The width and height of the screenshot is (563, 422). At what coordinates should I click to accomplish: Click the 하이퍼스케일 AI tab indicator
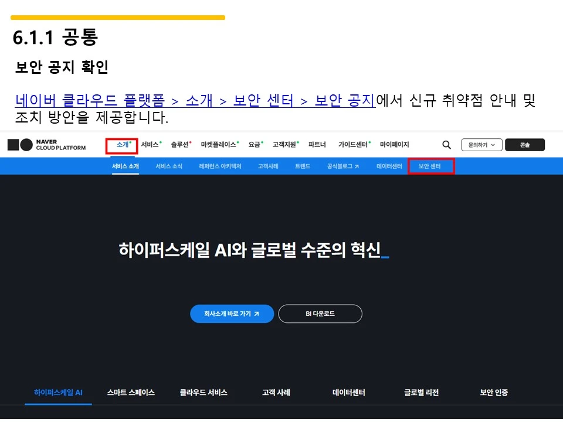pos(58,393)
